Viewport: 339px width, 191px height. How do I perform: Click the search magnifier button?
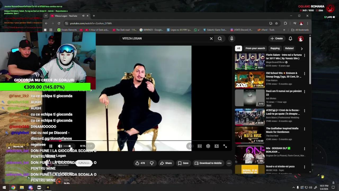click(x=220, y=38)
